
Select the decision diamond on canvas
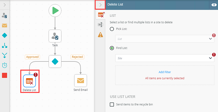click(55, 61)
